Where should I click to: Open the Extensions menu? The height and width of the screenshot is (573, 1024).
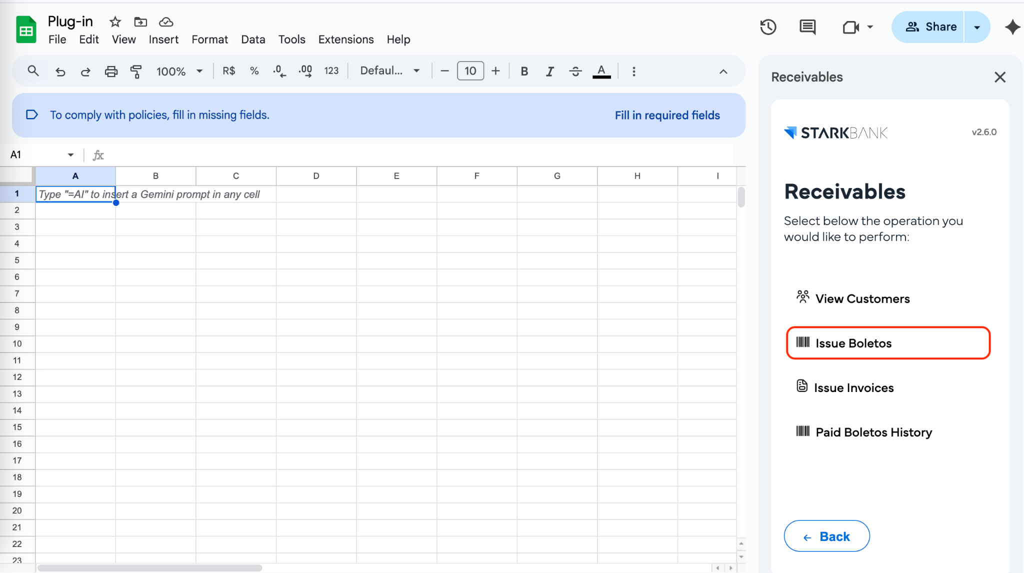click(345, 39)
